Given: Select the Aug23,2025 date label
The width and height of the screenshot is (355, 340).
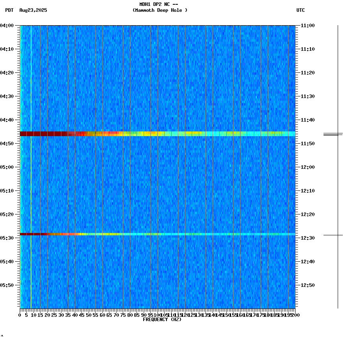Looking at the screenshot, I should point(33,11).
